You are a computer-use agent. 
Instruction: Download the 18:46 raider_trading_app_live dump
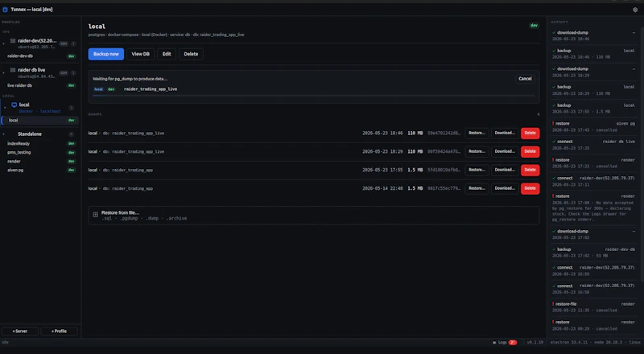click(x=505, y=133)
